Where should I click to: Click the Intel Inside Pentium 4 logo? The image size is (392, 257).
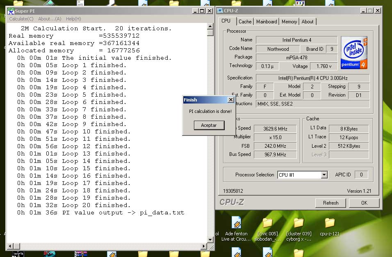point(353,52)
